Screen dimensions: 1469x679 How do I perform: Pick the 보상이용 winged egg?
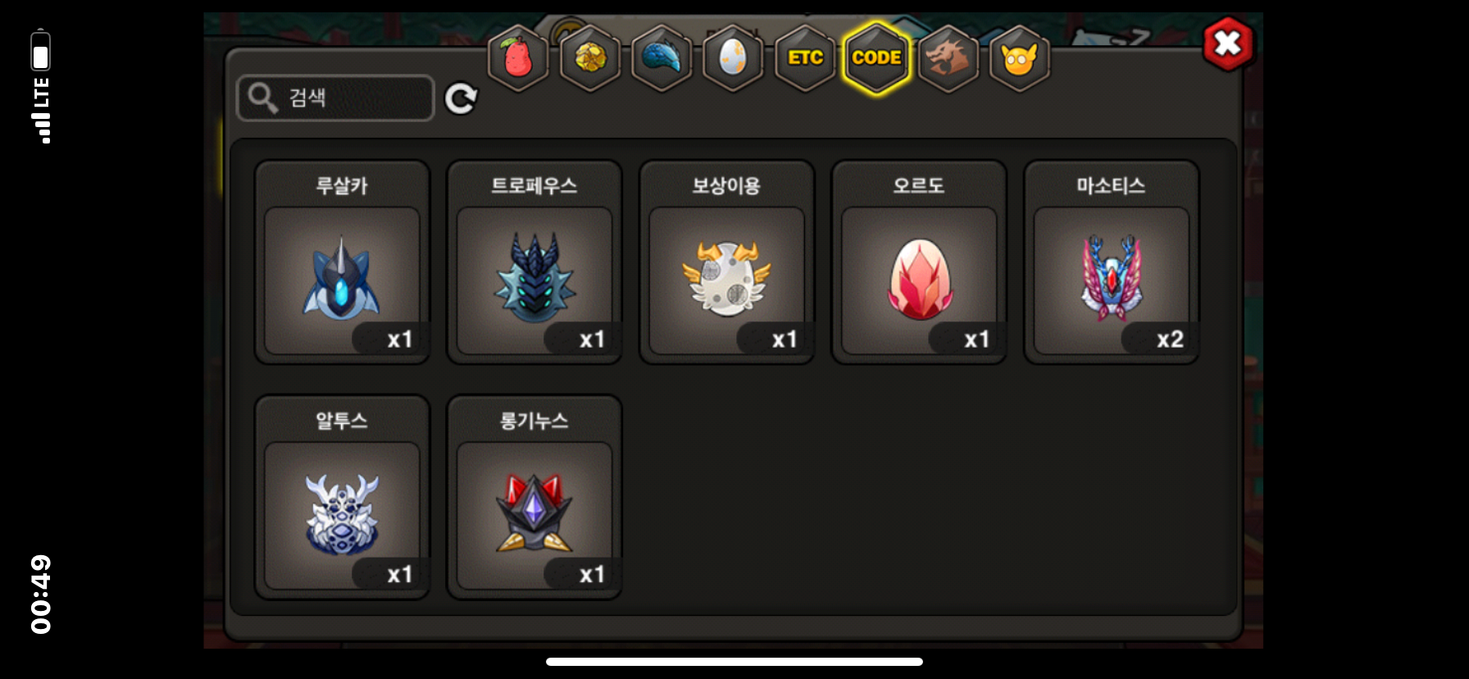[726, 262]
